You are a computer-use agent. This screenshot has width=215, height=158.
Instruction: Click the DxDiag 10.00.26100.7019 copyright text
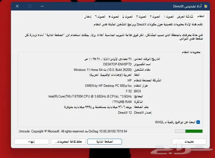pos(73,131)
